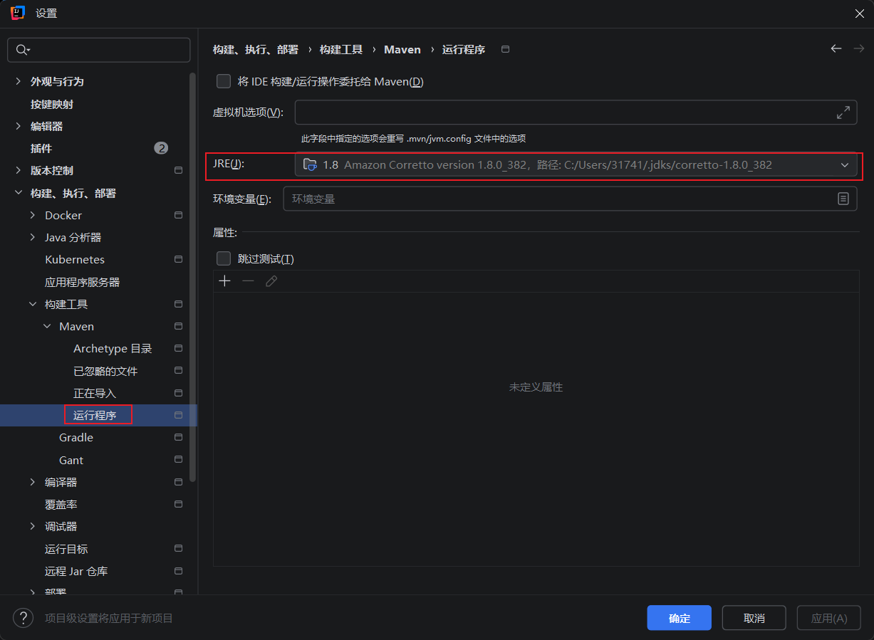Click project-level icon next to Gradle
This screenshot has height=640, width=874.
178,437
